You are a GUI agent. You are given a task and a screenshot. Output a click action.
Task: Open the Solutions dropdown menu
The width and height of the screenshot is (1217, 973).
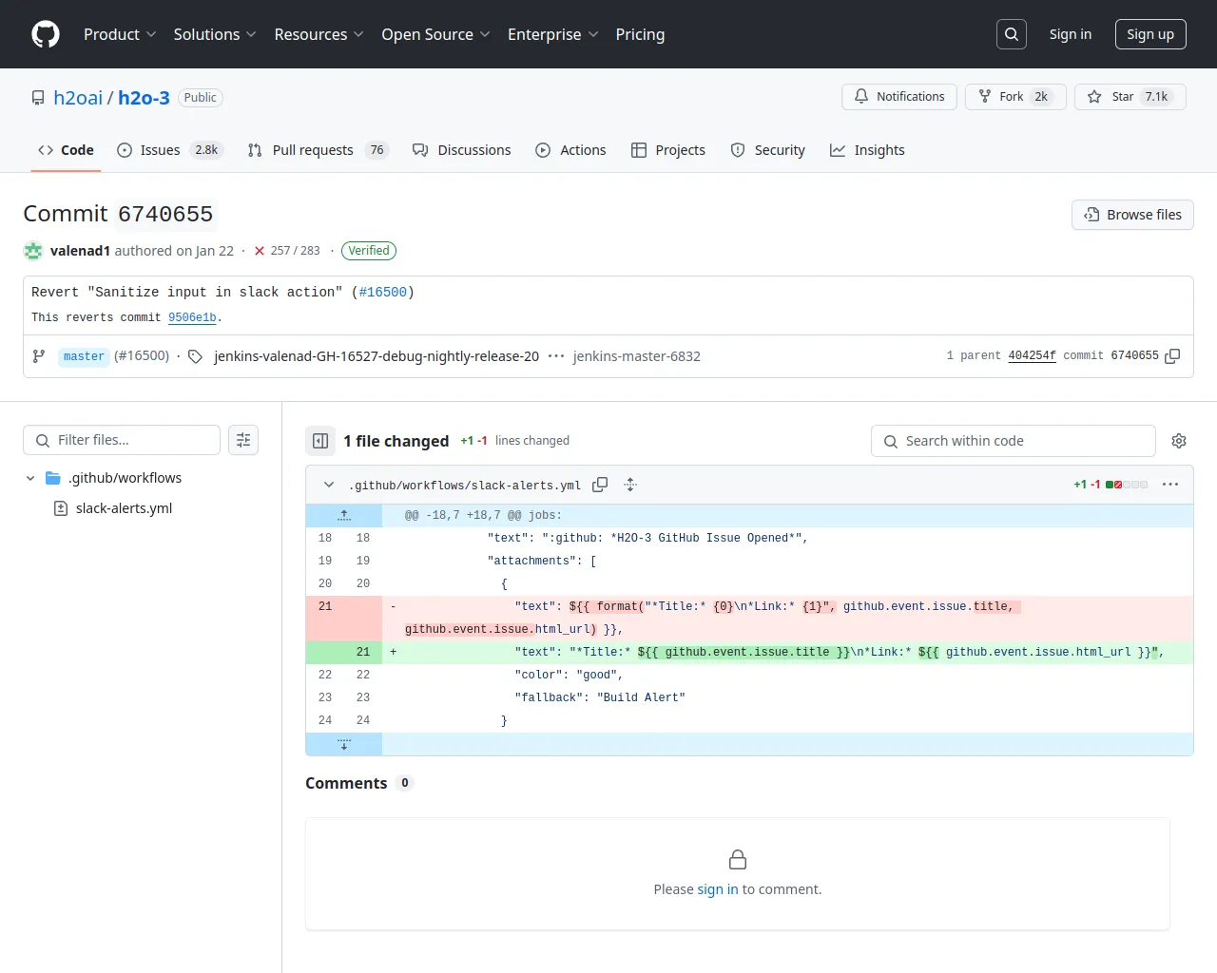(x=215, y=34)
